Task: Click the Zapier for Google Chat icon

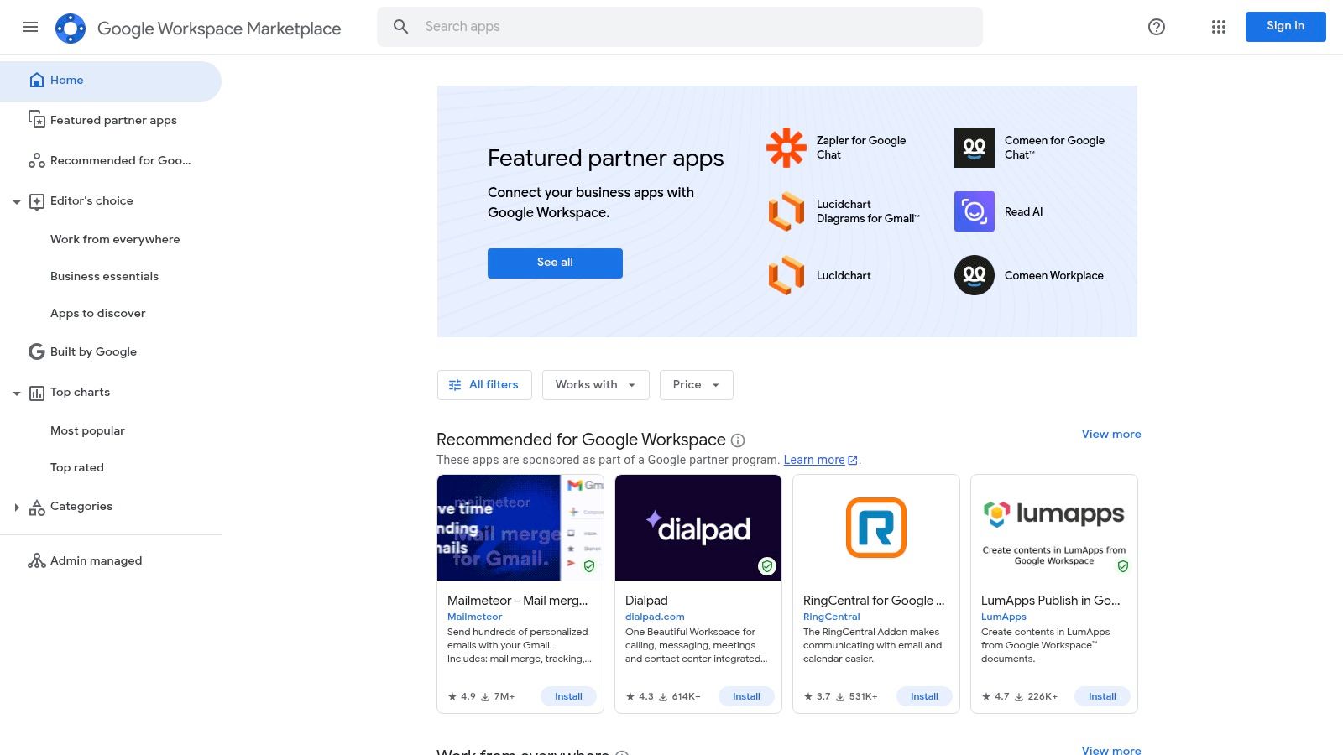Action: pyautogui.click(x=786, y=147)
